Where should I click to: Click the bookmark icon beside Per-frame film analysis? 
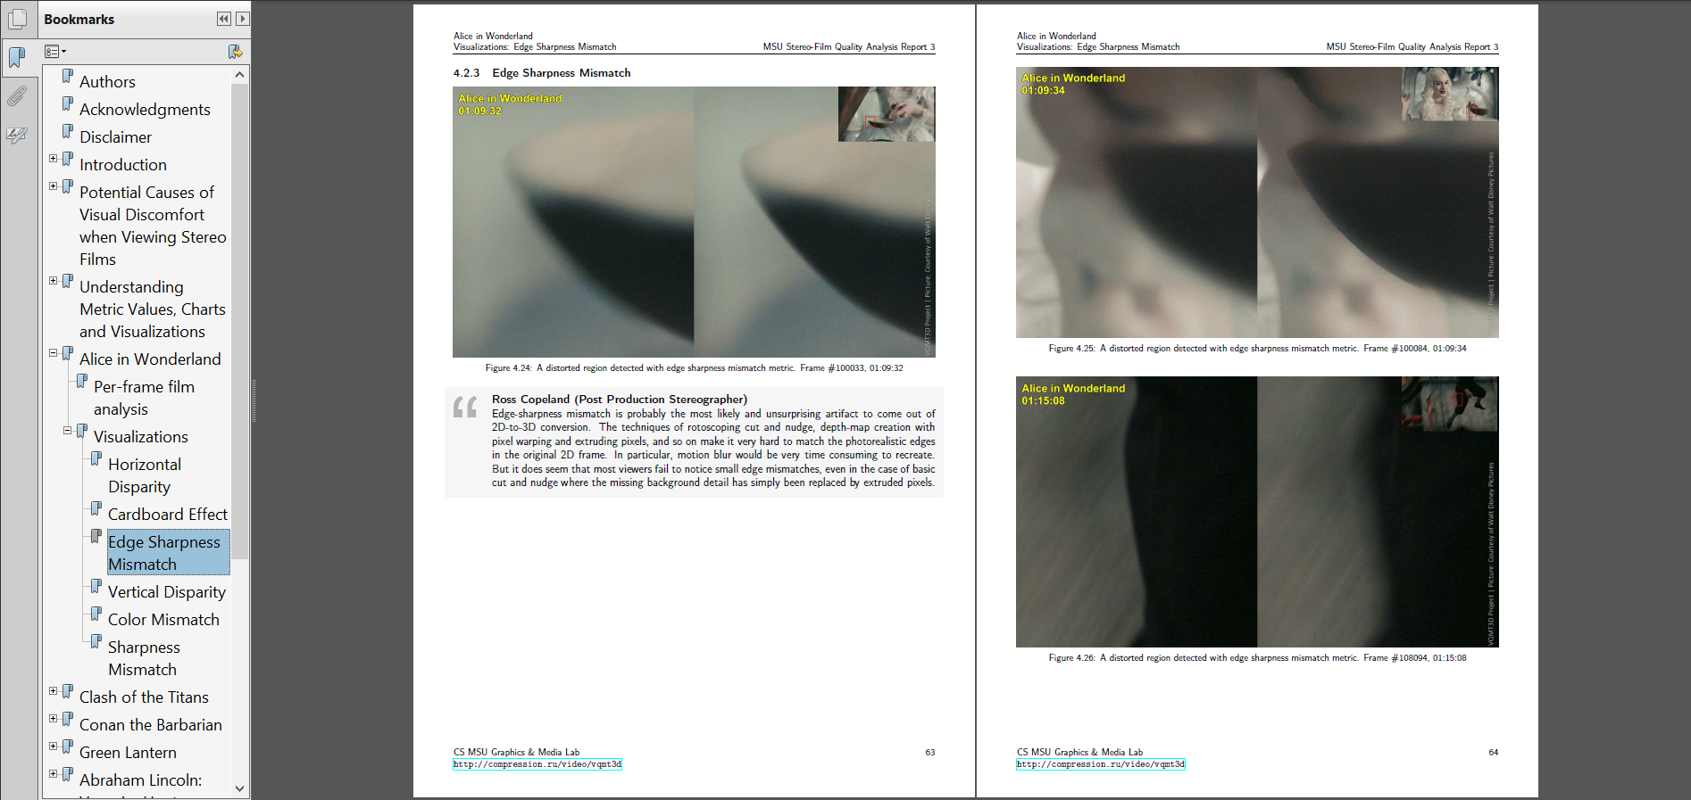click(82, 382)
